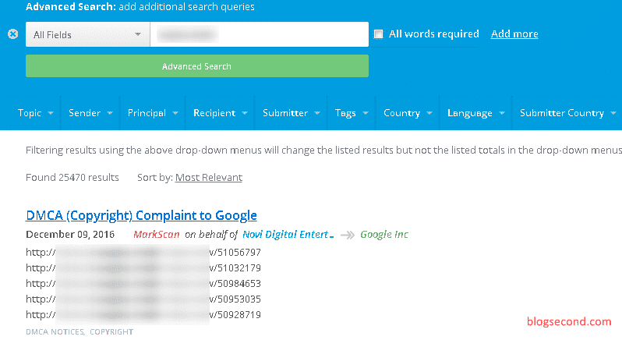The image size is (622, 347).
Task: Remove the search query with the X icon
Action: click(x=12, y=34)
